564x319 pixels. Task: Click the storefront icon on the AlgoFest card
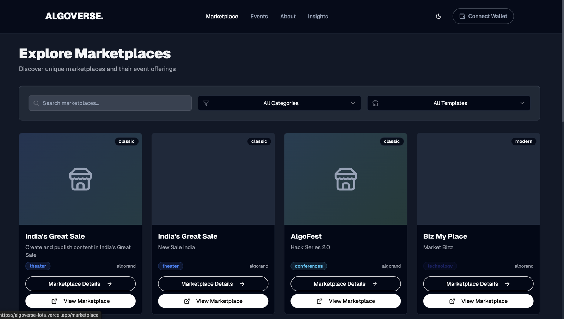(x=345, y=179)
